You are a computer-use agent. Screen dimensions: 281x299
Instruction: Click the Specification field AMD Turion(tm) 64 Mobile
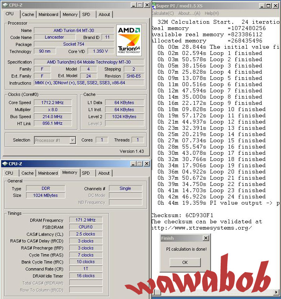(x=89, y=62)
